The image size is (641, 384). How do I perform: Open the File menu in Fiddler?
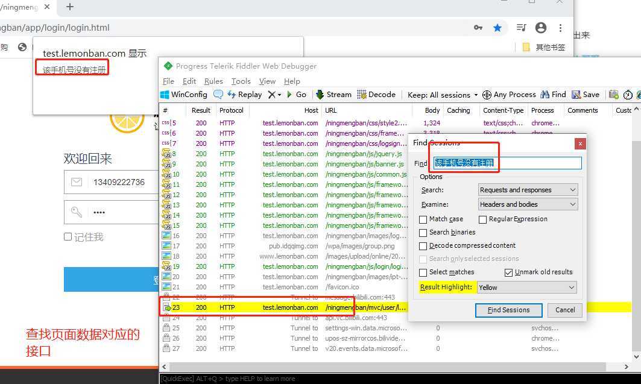(168, 81)
